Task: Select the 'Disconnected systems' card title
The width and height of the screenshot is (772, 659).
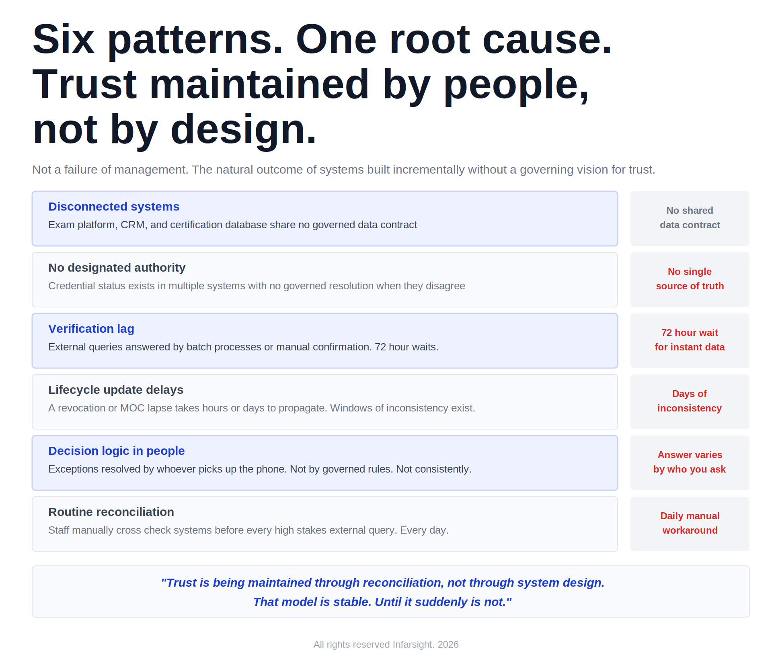Action: pos(114,207)
